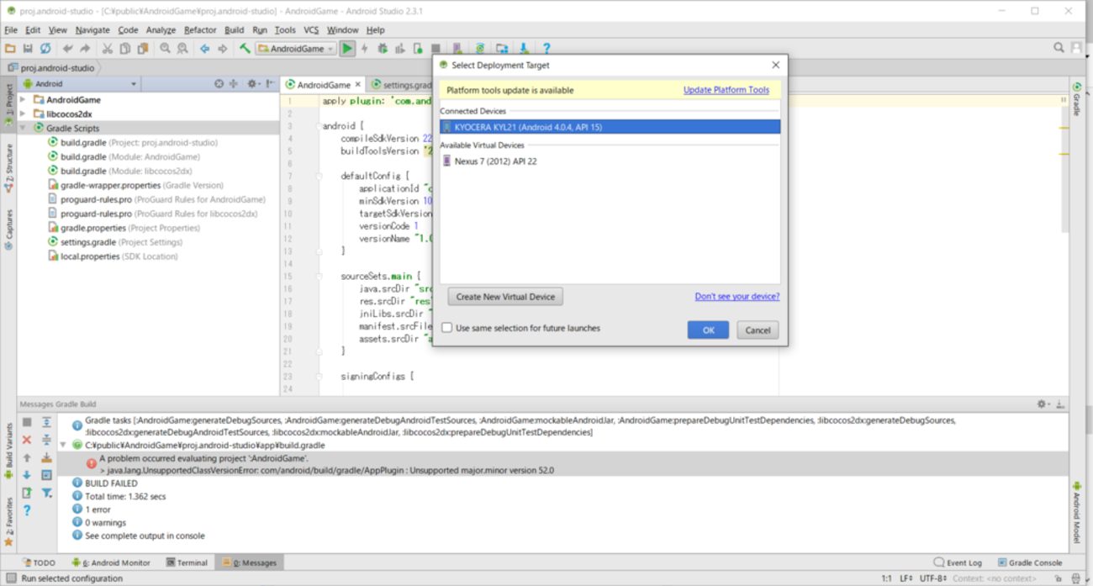Open the File menu
The width and height of the screenshot is (1093, 586).
11,29
